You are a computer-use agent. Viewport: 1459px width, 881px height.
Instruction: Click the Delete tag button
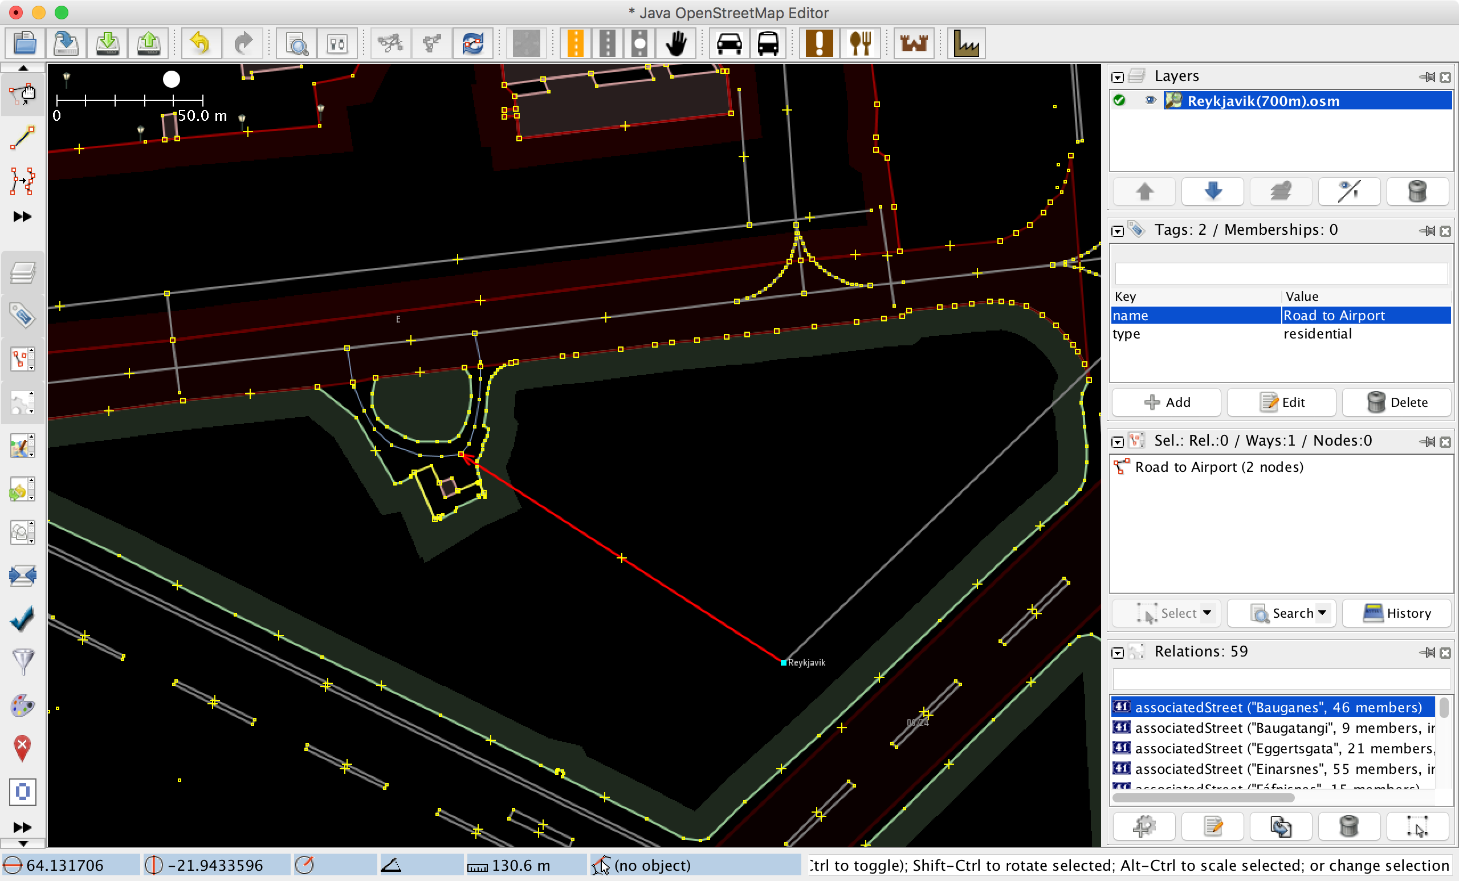tap(1396, 403)
